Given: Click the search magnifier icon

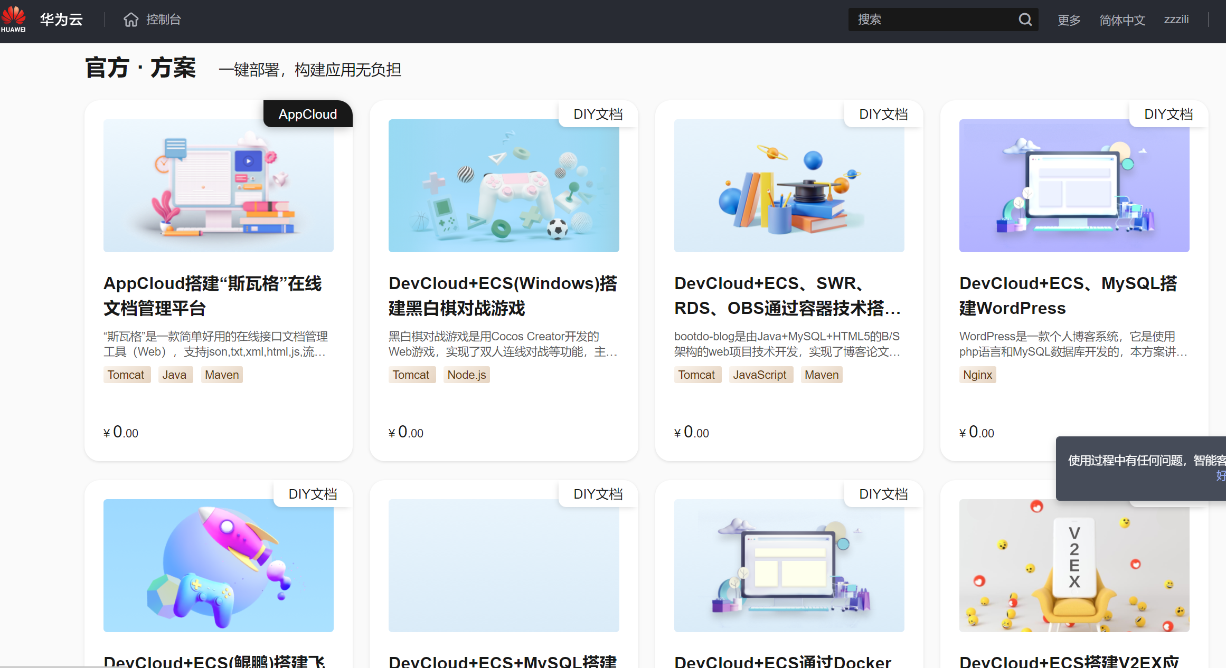Looking at the screenshot, I should tap(1025, 19).
